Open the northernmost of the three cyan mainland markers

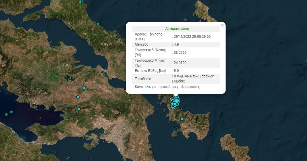(x=84, y=88)
